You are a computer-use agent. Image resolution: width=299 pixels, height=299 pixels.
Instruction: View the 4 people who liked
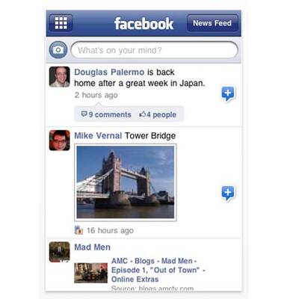point(161,114)
